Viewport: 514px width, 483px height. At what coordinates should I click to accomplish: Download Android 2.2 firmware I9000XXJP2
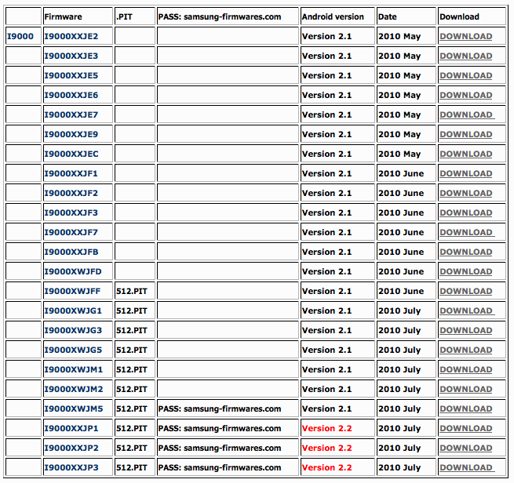(465, 448)
